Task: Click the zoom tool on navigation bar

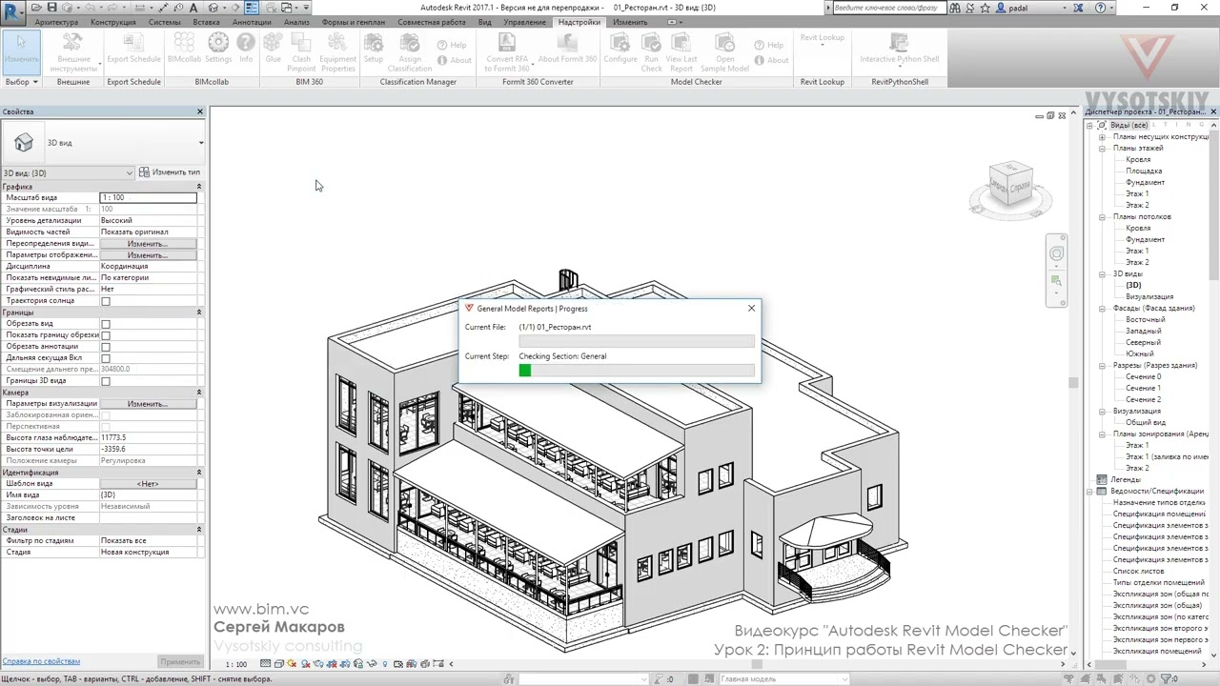Action: (x=1056, y=280)
